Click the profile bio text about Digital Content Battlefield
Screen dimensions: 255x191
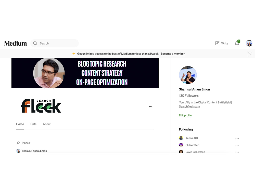coord(205,102)
